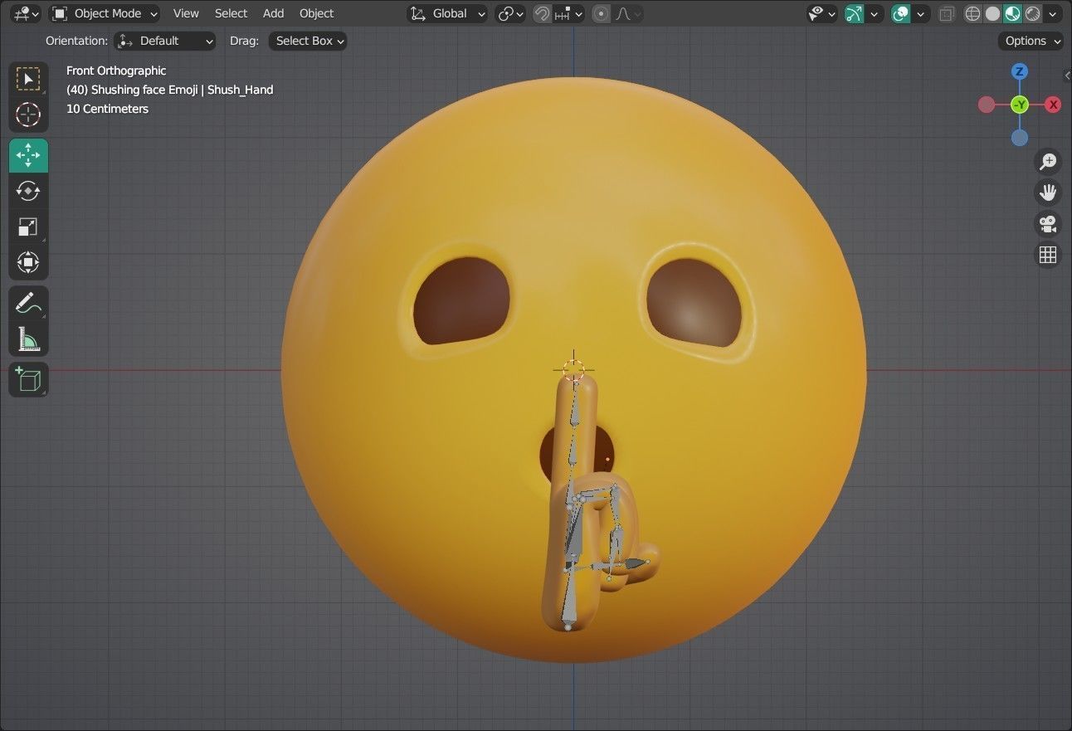The width and height of the screenshot is (1072, 731).
Task: Click the Z axis on navigation gizmo
Action: click(1020, 71)
